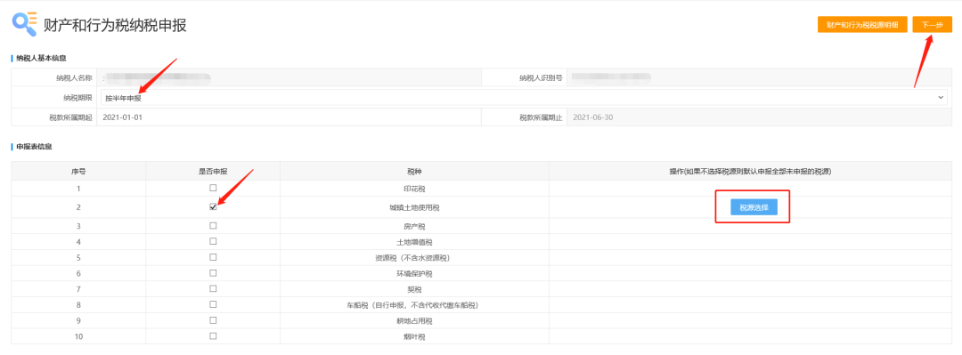Check the 车船税 checkbox
Viewport: 962px width, 355px height.
pos(213,304)
